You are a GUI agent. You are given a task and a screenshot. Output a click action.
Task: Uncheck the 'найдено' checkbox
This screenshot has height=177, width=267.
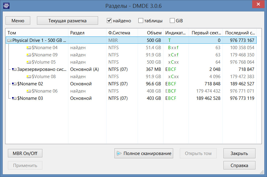109,21
